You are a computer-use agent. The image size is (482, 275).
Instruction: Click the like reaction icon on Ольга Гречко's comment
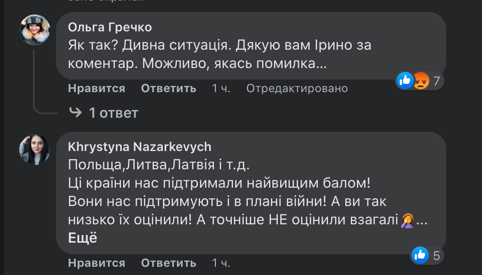(x=405, y=80)
